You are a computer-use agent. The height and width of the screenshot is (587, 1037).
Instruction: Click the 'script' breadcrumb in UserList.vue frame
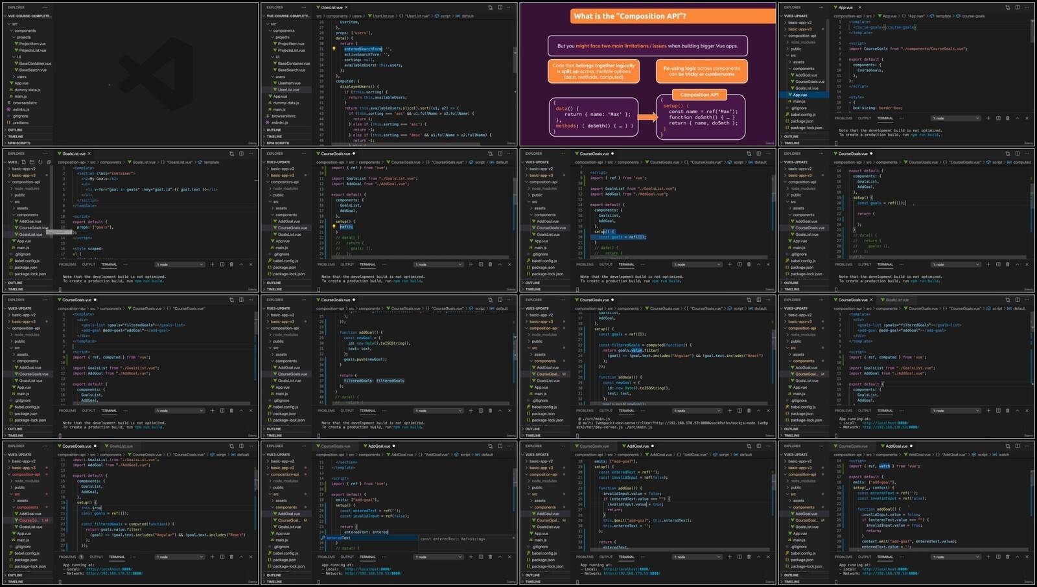click(x=445, y=16)
